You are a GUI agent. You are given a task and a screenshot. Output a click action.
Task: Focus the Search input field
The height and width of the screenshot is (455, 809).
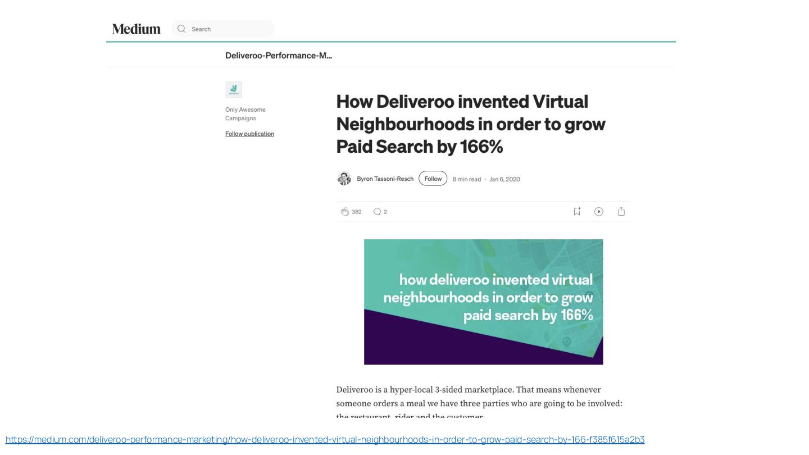tap(223, 29)
